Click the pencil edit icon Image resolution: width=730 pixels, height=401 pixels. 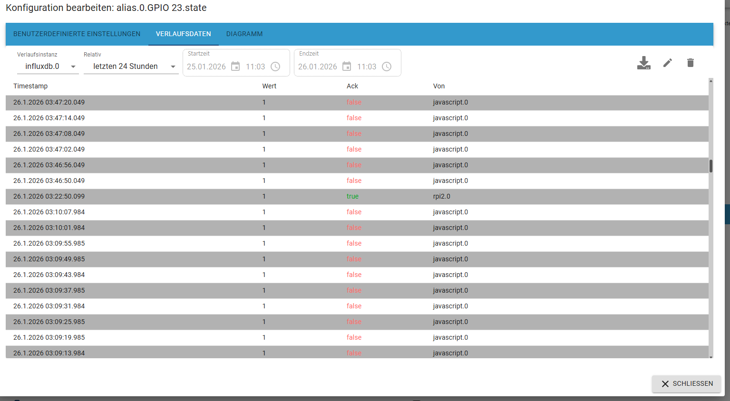[x=668, y=63]
